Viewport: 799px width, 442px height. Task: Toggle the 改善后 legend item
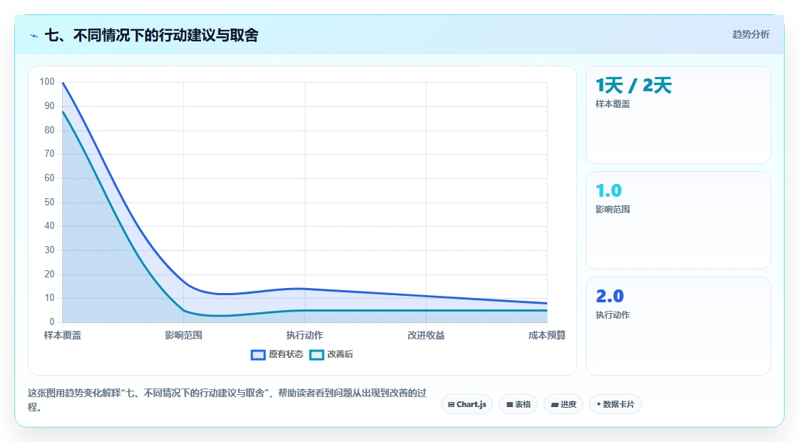331,354
